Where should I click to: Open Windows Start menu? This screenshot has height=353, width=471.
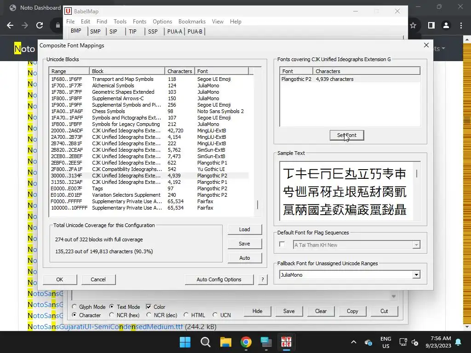(x=185, y=342)
